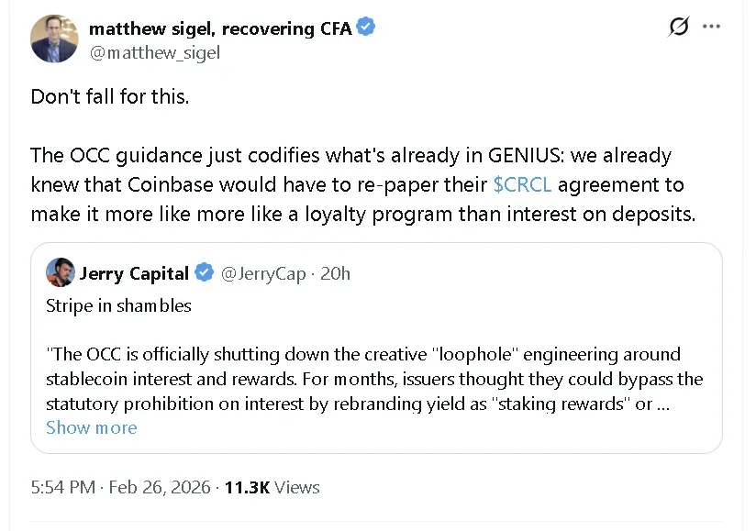Click matthew sigel's blue verified badge
This screenshot has height=531, width=756.
pyautogui.click(x=366, y=28)
